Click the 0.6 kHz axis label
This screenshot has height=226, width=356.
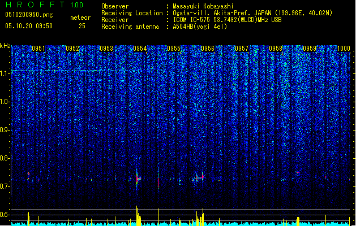(5, 215)
